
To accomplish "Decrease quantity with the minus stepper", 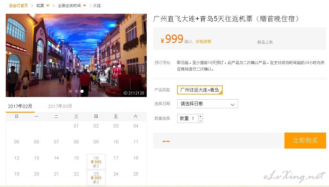I will point(201,121).
